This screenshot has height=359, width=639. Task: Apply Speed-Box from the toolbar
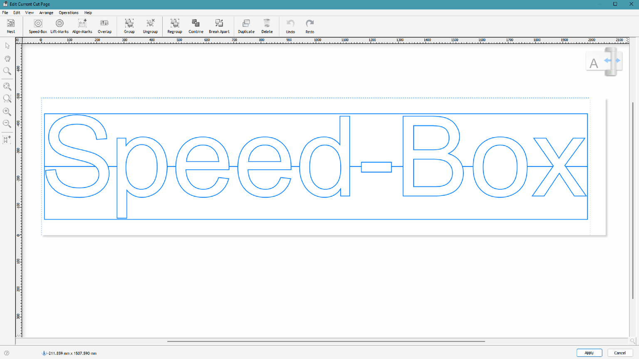[38, 26]
